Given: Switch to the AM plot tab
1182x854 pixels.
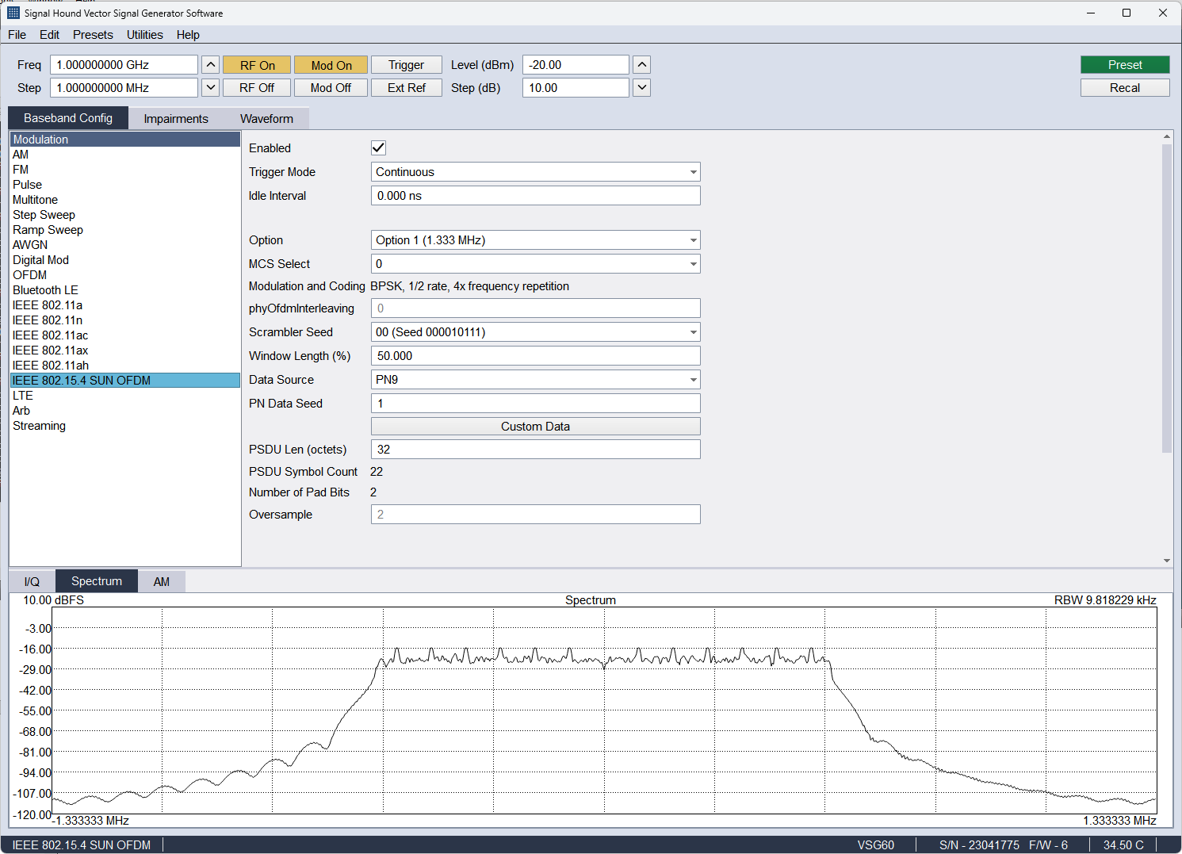Looking at the screenshot, I should point(162,582).
